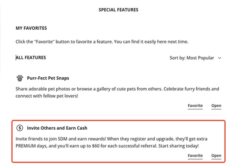This screenshot has height=165, width=248.
Task: Click the divider line below Pet Snaps
Action: point(118,115)
